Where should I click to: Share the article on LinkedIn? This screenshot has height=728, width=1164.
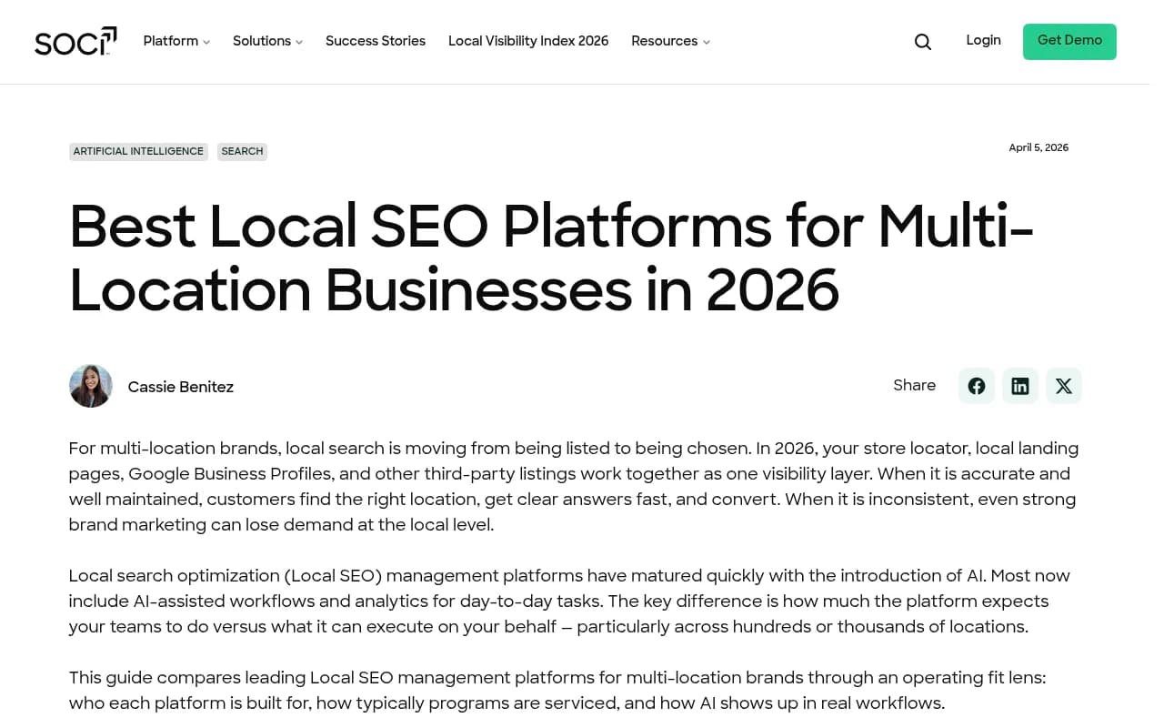pos(1020,386)
